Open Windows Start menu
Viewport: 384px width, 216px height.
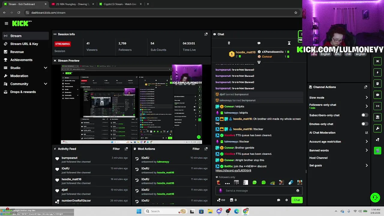point(139,211)
